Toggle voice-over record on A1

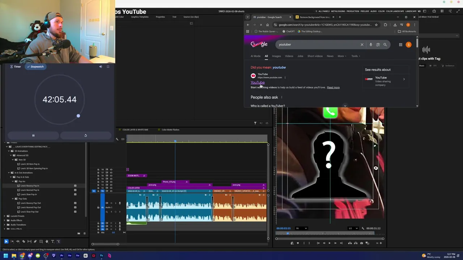coord(120,203)
